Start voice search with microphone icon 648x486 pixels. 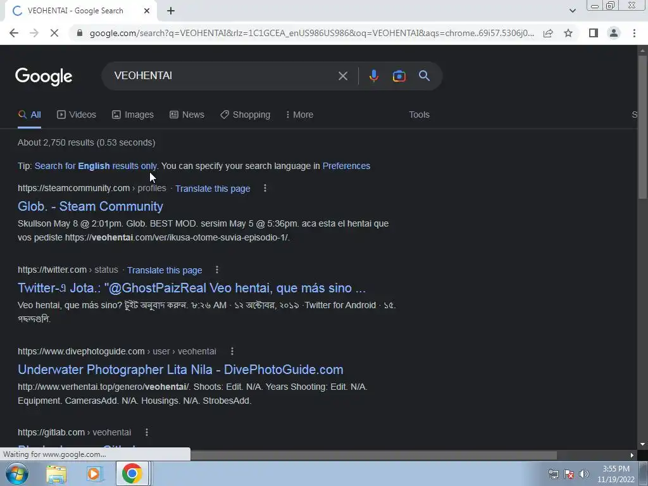tap(373, 76)
